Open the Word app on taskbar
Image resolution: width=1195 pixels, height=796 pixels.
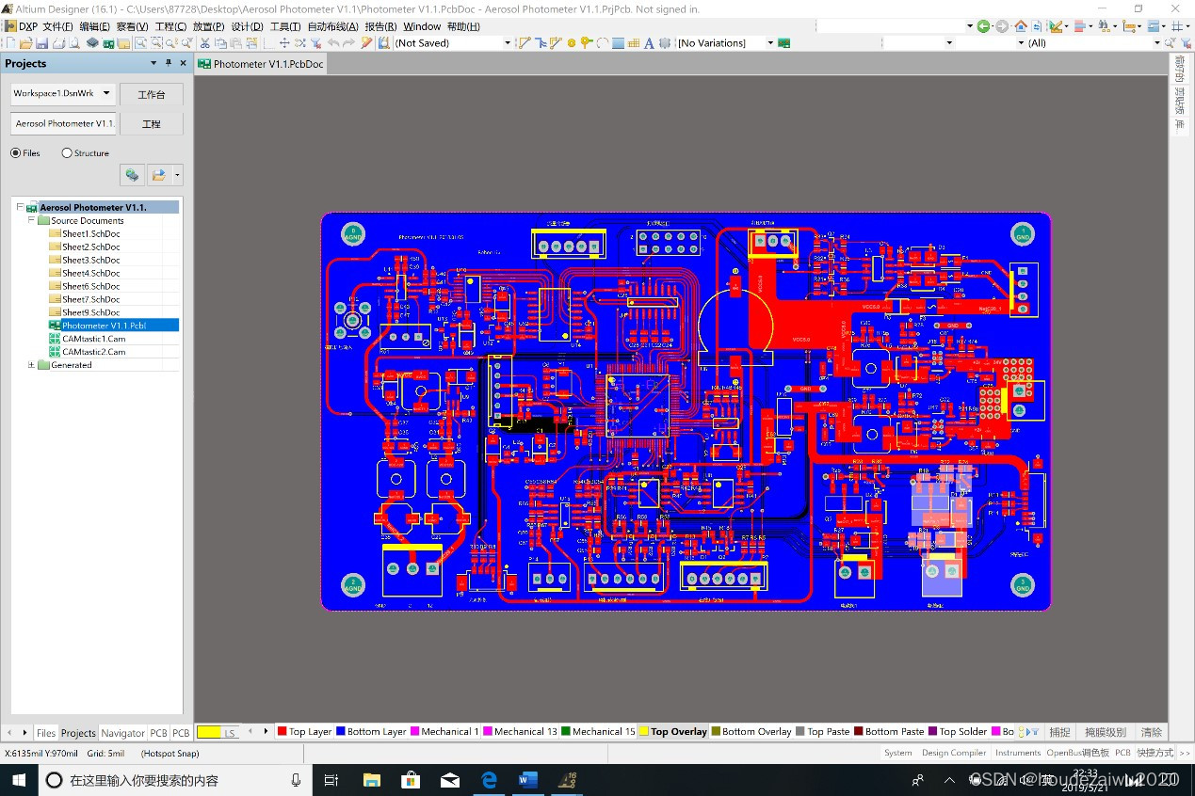[x=527, y=780]
